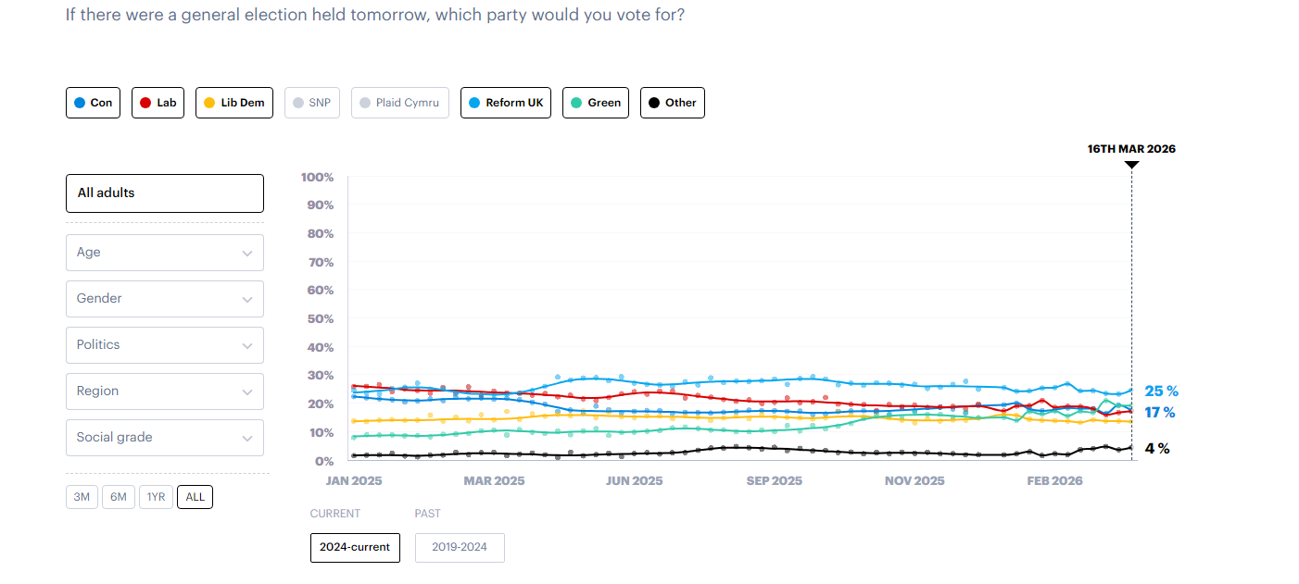The width and height of the screenshot is (1299, 584).
Task: Hide the Green party line
Action: (x=596, y=103)
